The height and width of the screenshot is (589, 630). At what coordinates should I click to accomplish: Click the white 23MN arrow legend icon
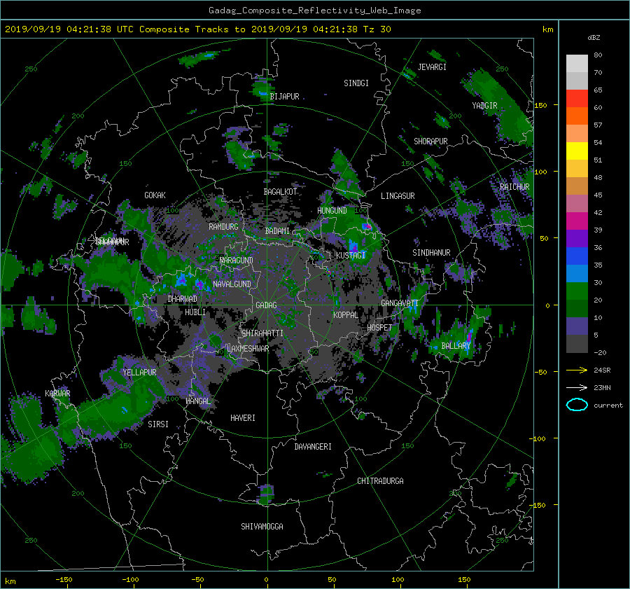pos(577,387)
